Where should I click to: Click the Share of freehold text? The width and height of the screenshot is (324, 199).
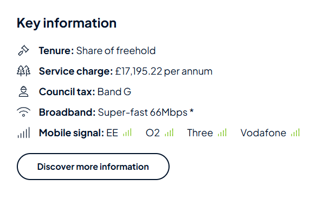point(116,50)
